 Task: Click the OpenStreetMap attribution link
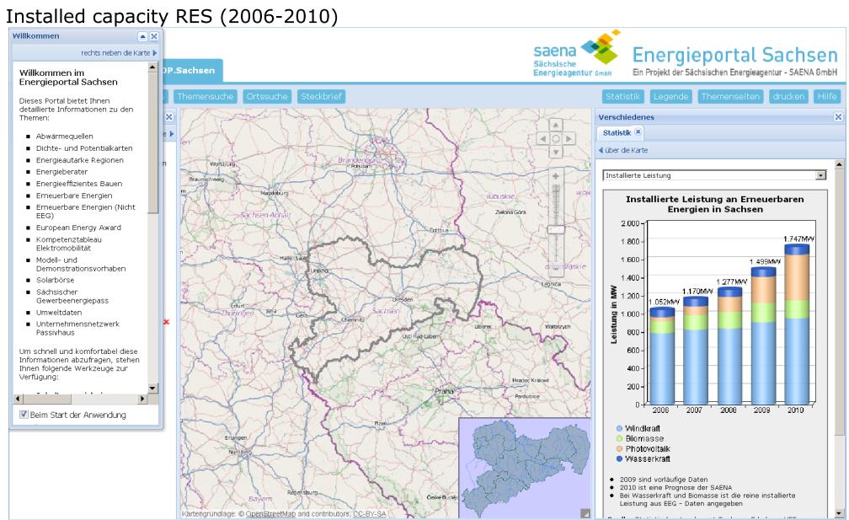coord(270,514)
